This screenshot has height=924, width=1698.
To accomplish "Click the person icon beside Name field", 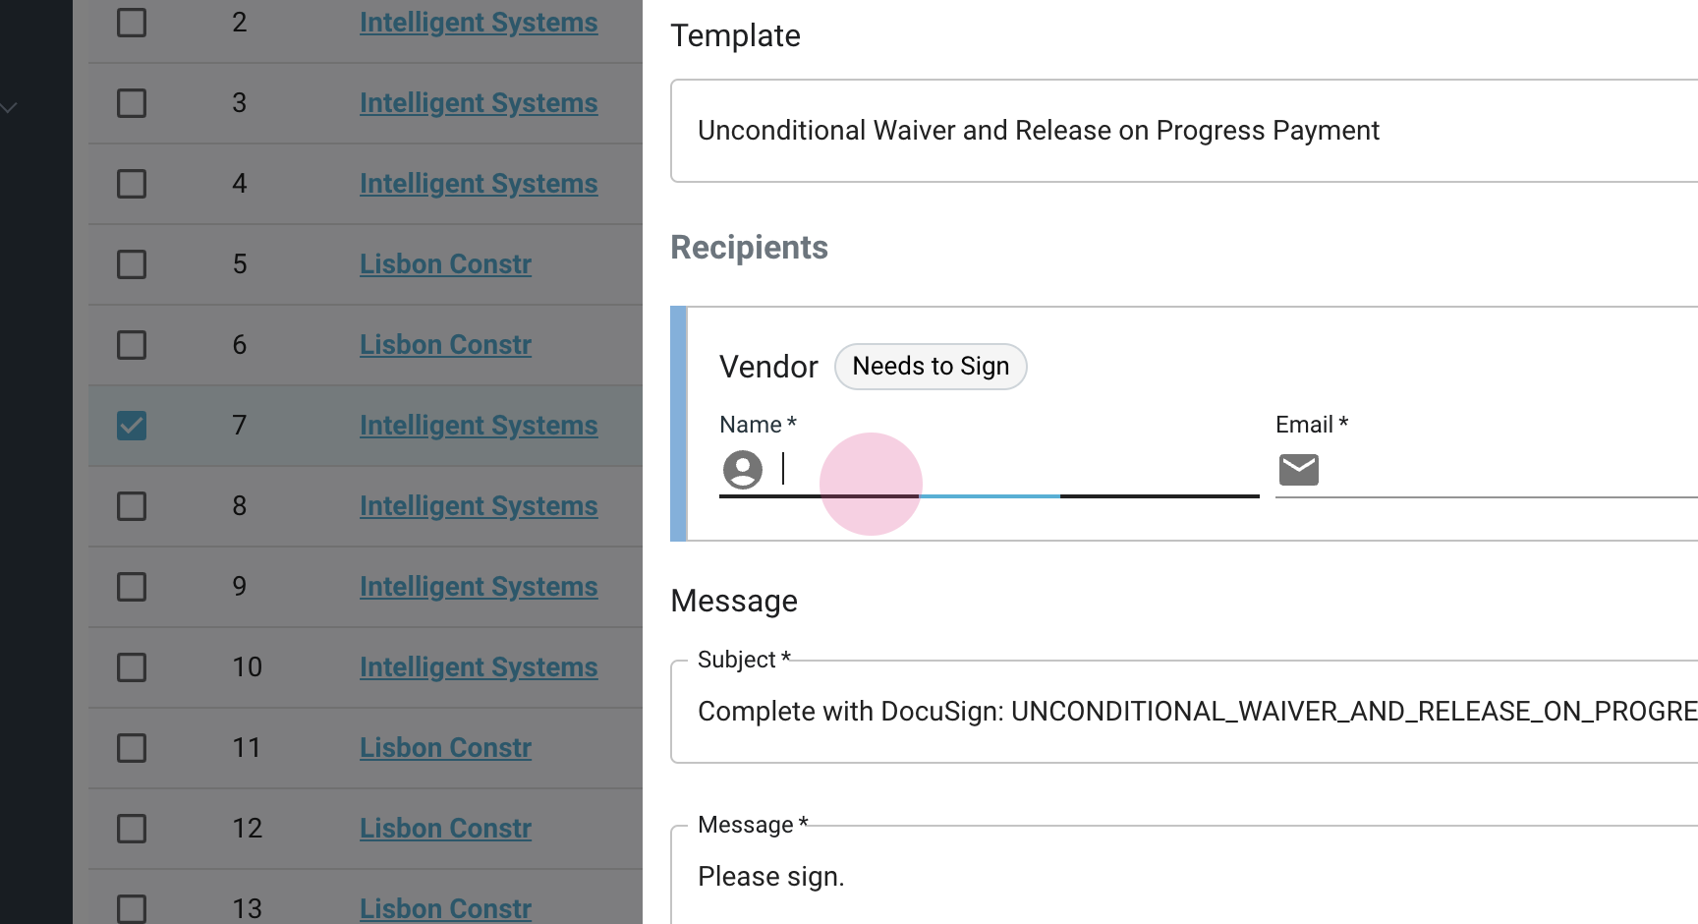I will coord(742,470).
